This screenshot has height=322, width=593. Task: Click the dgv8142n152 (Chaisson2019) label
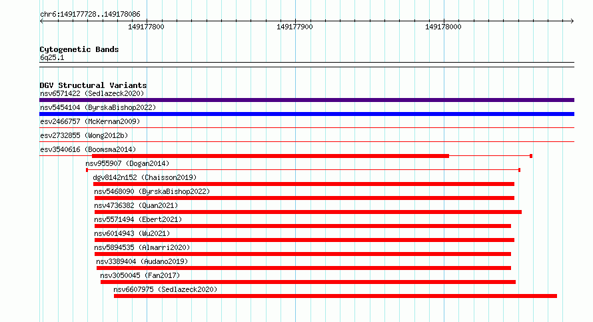[145, 177]
